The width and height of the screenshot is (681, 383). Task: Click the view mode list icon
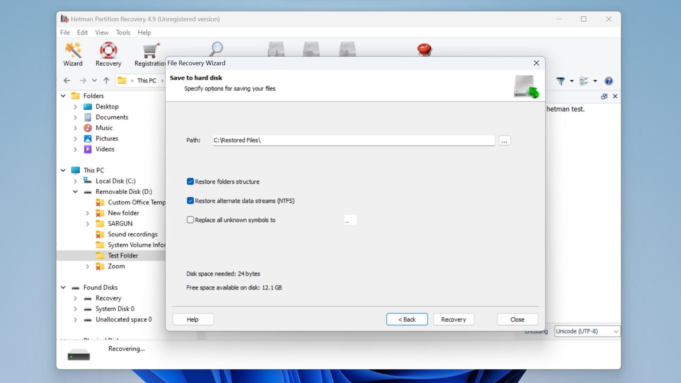(x=583, y=81)
